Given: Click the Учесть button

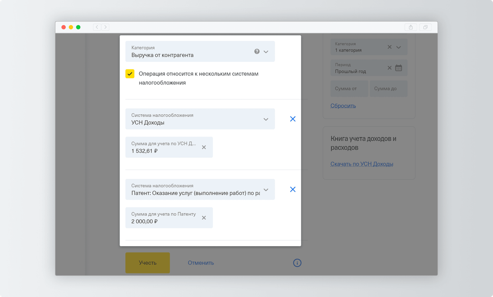Looking at the screenshot, I should [147, 263].
